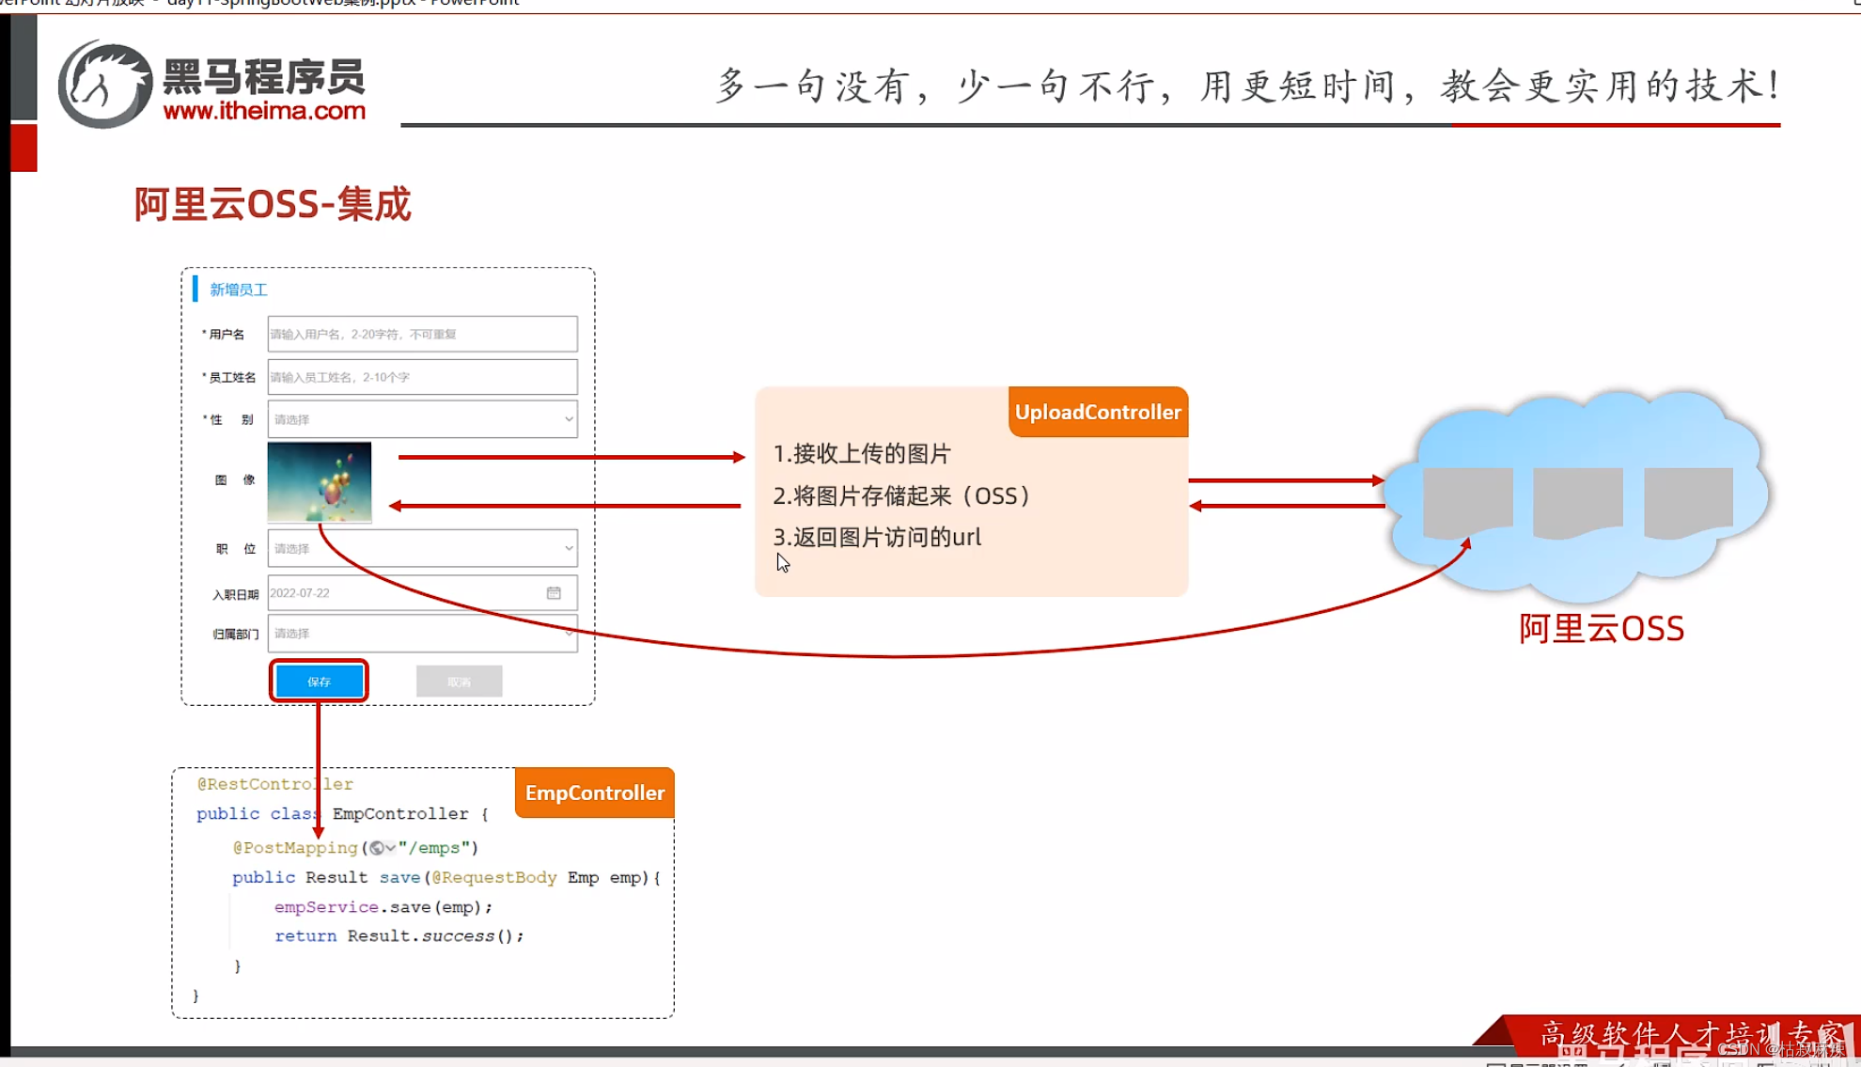1861x1067 pixels.
Task: Select the EmpController orange badge
Action: [594, 792]
